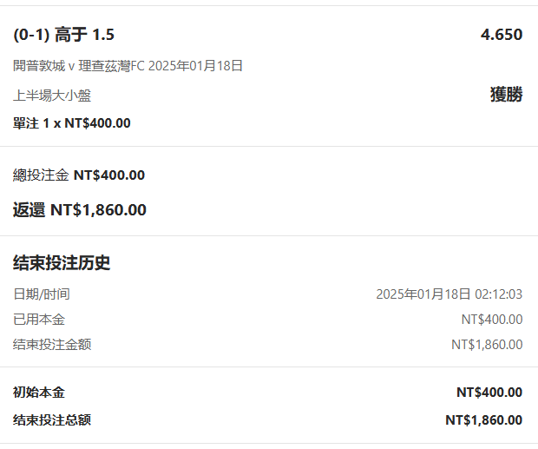Click the 單注 1 x NT$400.00 line
538x449 pixels.
tap(72, 123)
